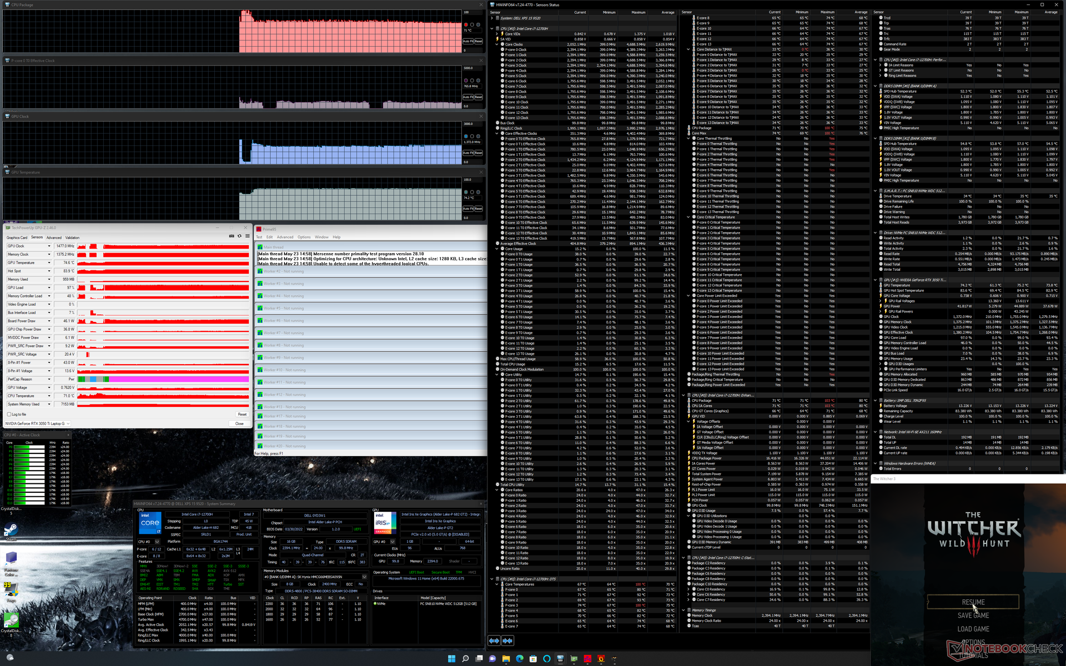Open Microsoft Edge from the taskbar
This screenshot has height=666, width=1066.
click(x=520, y=659)
